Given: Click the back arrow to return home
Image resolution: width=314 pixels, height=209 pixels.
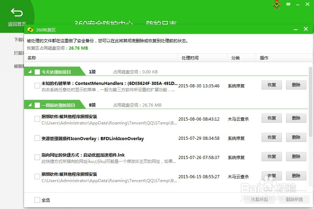Looking at the screenshot, I should (17, 13).
